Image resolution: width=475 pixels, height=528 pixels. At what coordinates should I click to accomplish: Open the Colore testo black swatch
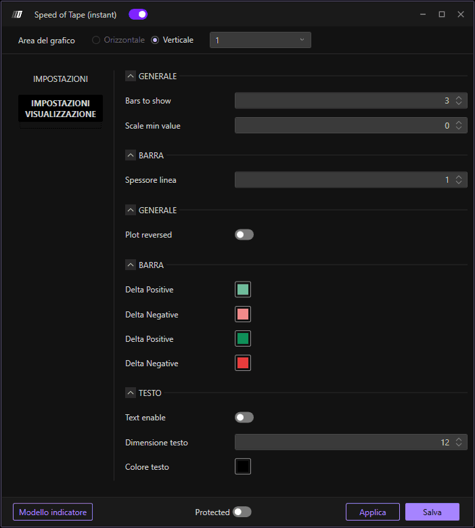click(x=243, y=466)
